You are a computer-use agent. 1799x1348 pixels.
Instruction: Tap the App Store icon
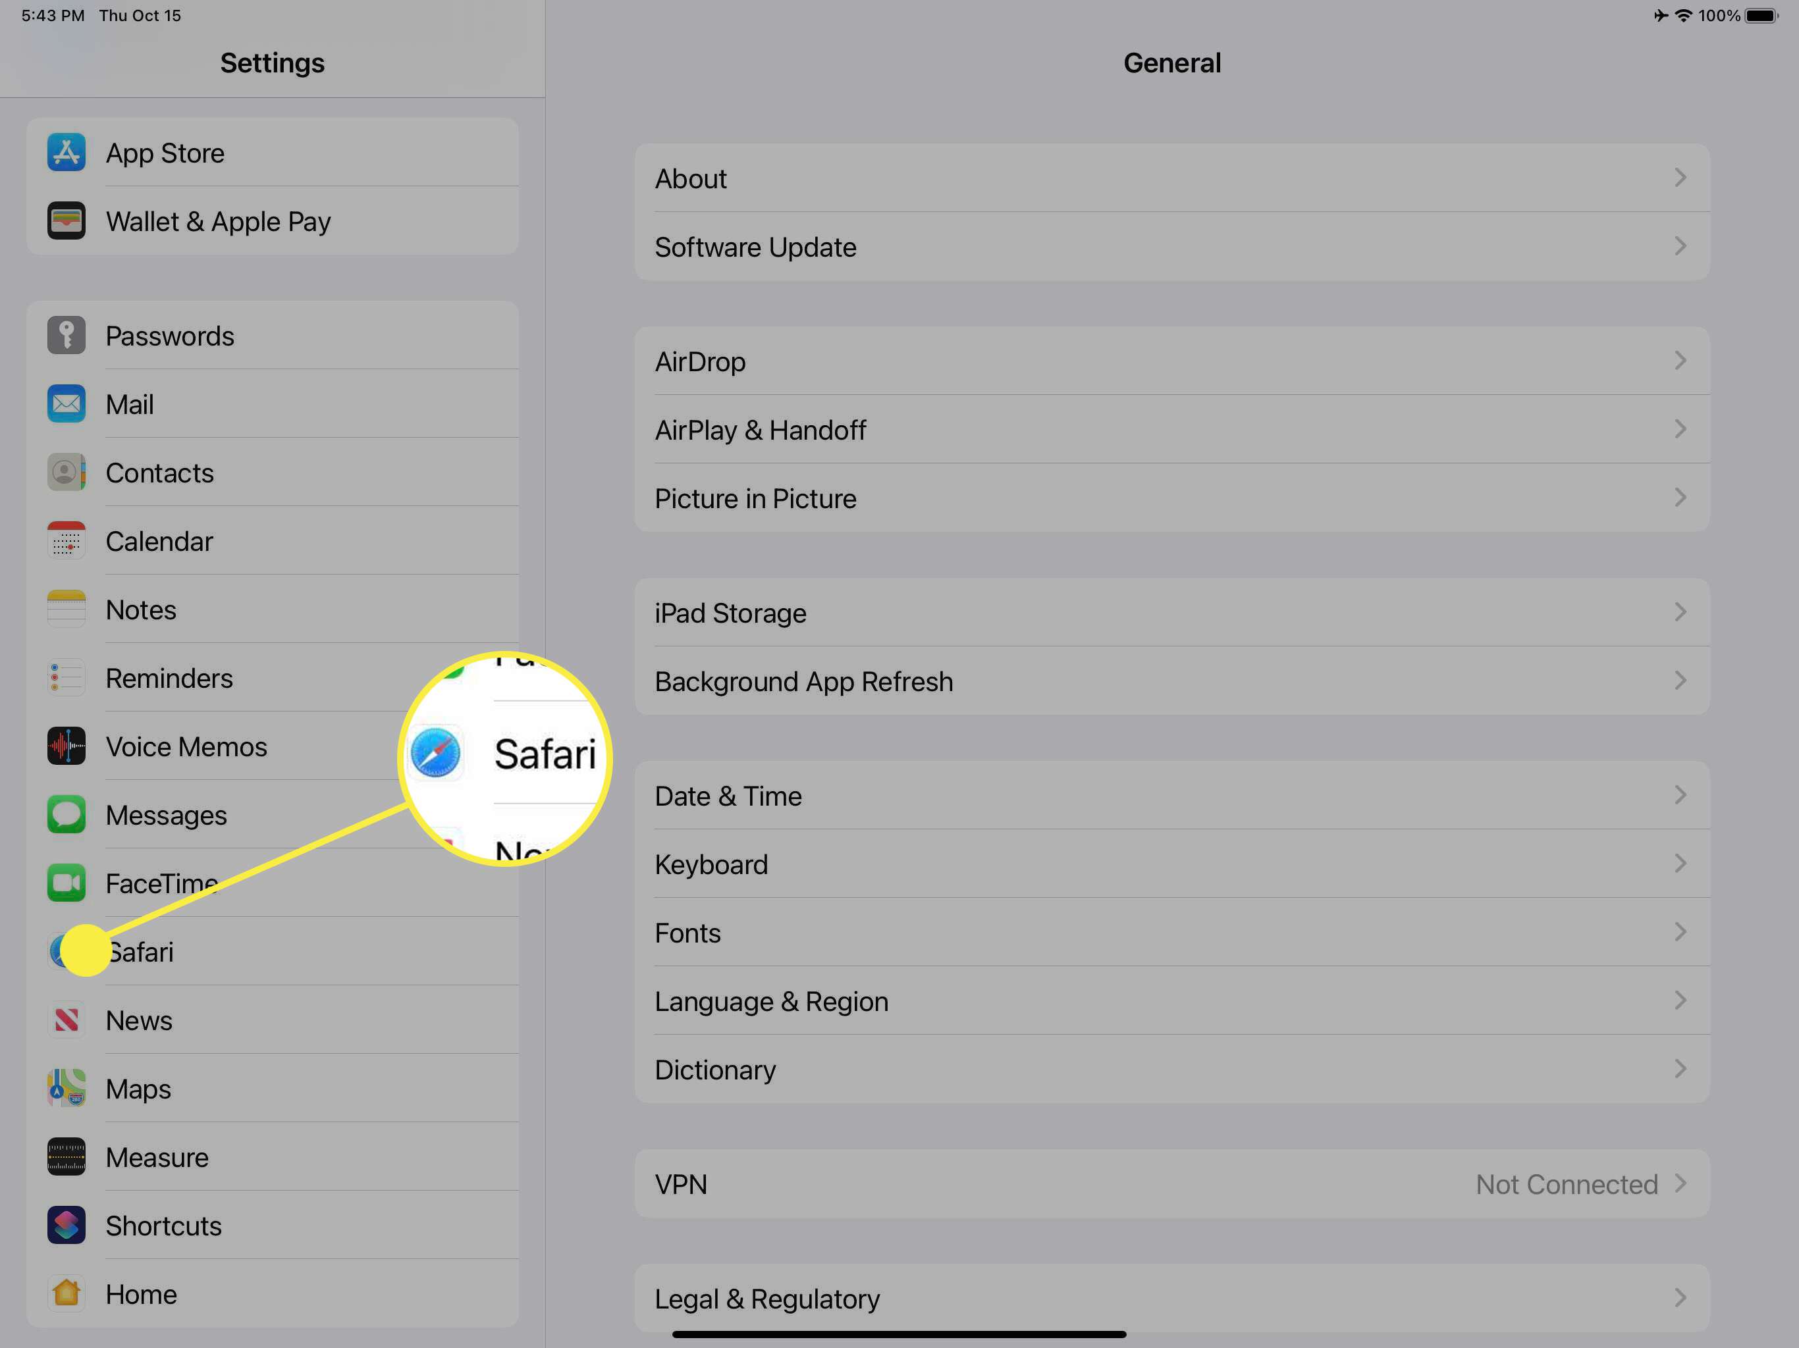coord(66,152)
